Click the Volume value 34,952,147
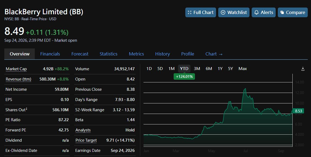 (124, 69)
